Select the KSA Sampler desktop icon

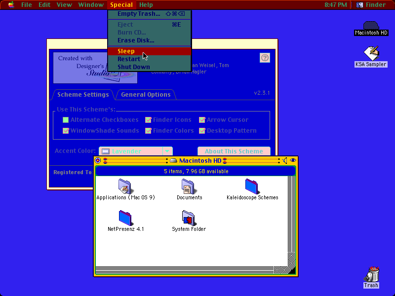click(x=371, y=53)
